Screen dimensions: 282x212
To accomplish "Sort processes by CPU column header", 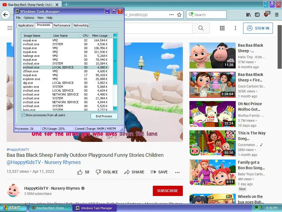I will pos(85,36).
